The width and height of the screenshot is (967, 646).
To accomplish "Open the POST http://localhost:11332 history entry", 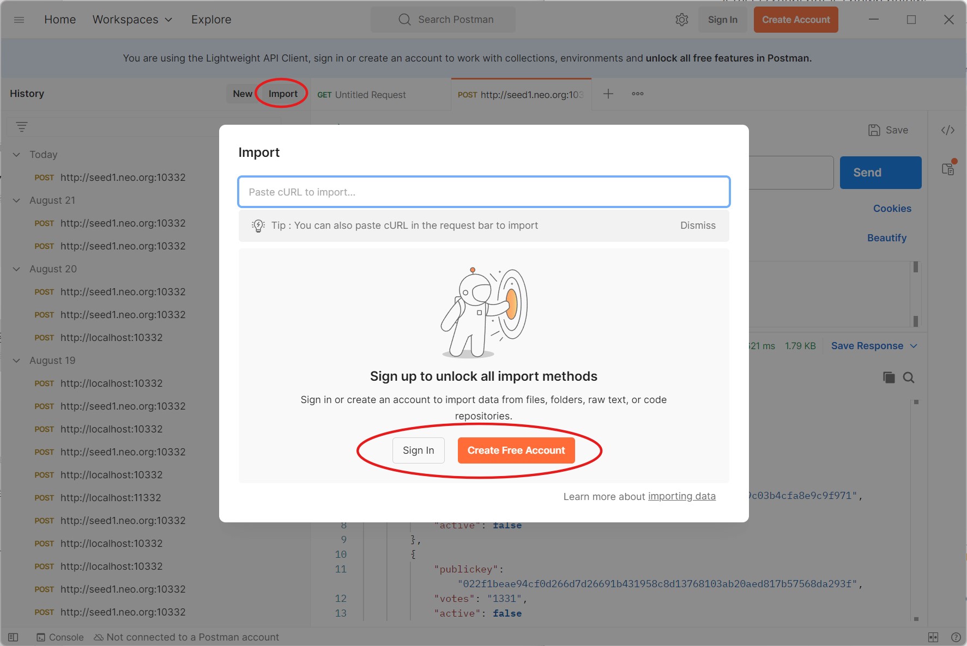I will click(98, 498).
